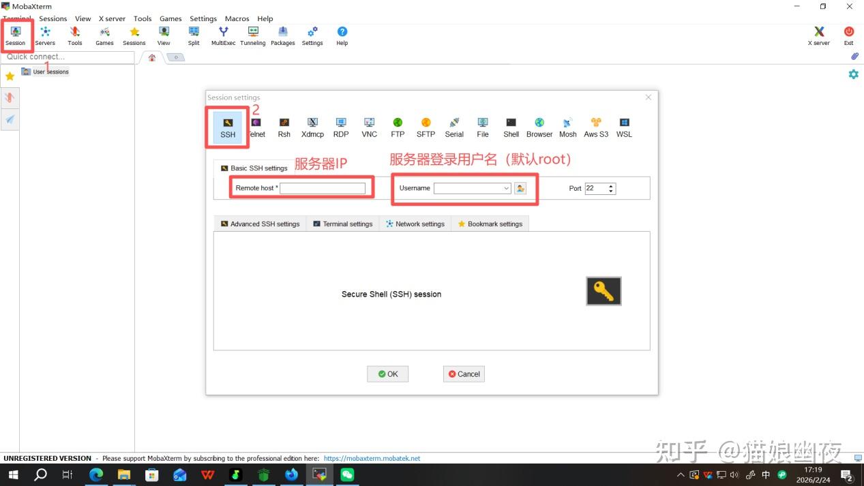Select the SSH session type
Viewport: 864px width, 486px height.
pos(228,127)
